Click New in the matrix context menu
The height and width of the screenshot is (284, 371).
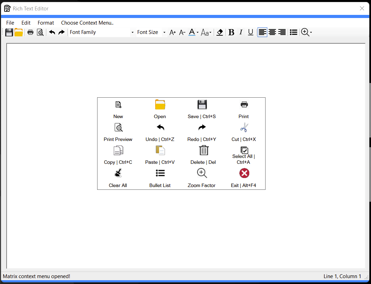[118, 109]
